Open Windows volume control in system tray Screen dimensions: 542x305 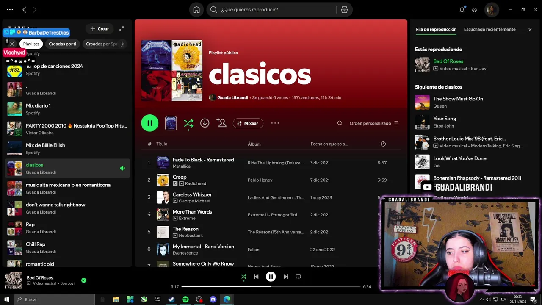(x=488, y=299)
